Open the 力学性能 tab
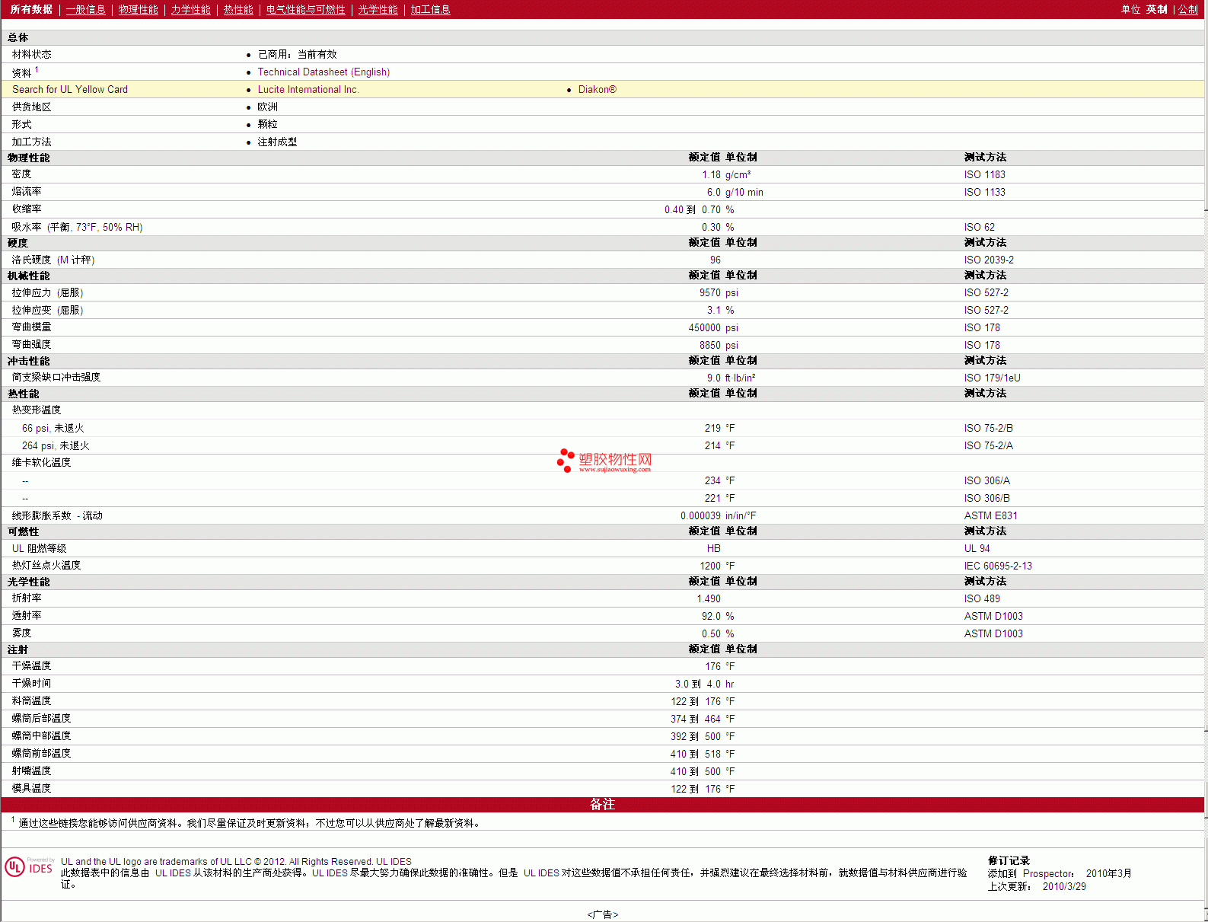Image resolution: width=1208 pixels, height=922 pixels. [190, 10]
